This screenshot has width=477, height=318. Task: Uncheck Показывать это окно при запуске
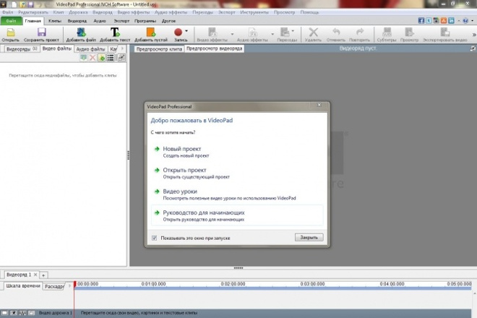point(154,238)
